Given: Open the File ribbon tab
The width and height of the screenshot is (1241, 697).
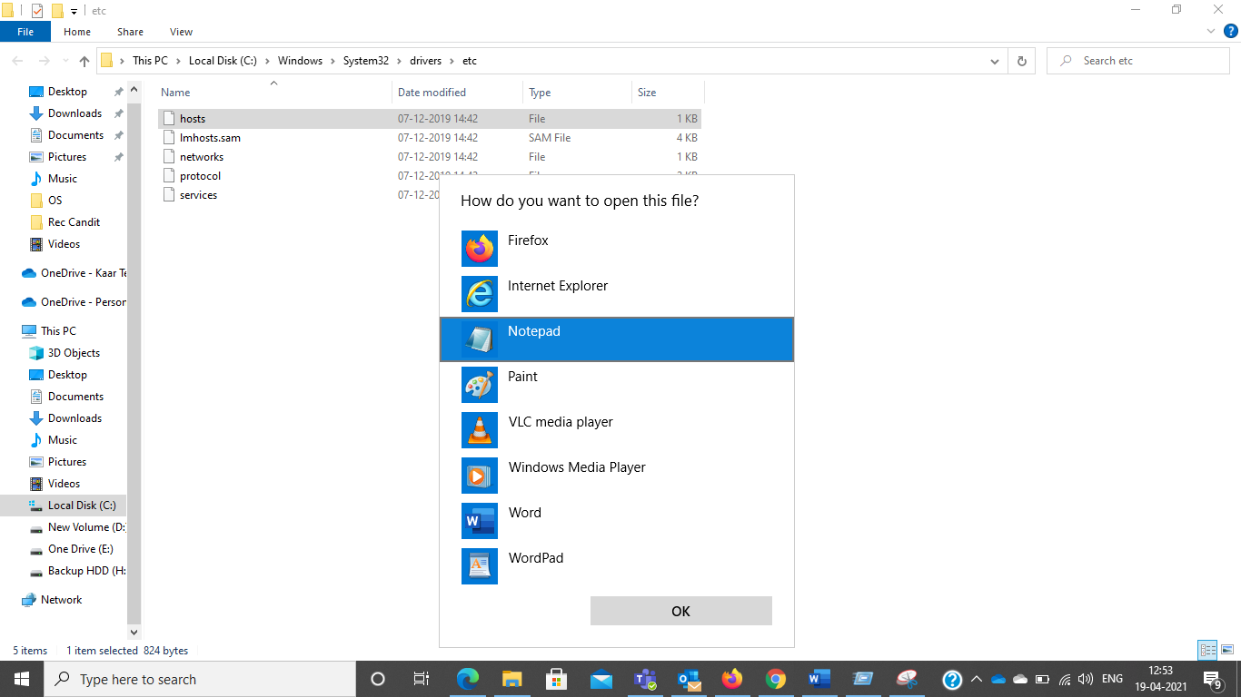Looking at the screenshot, I should (x=25, y=32).
